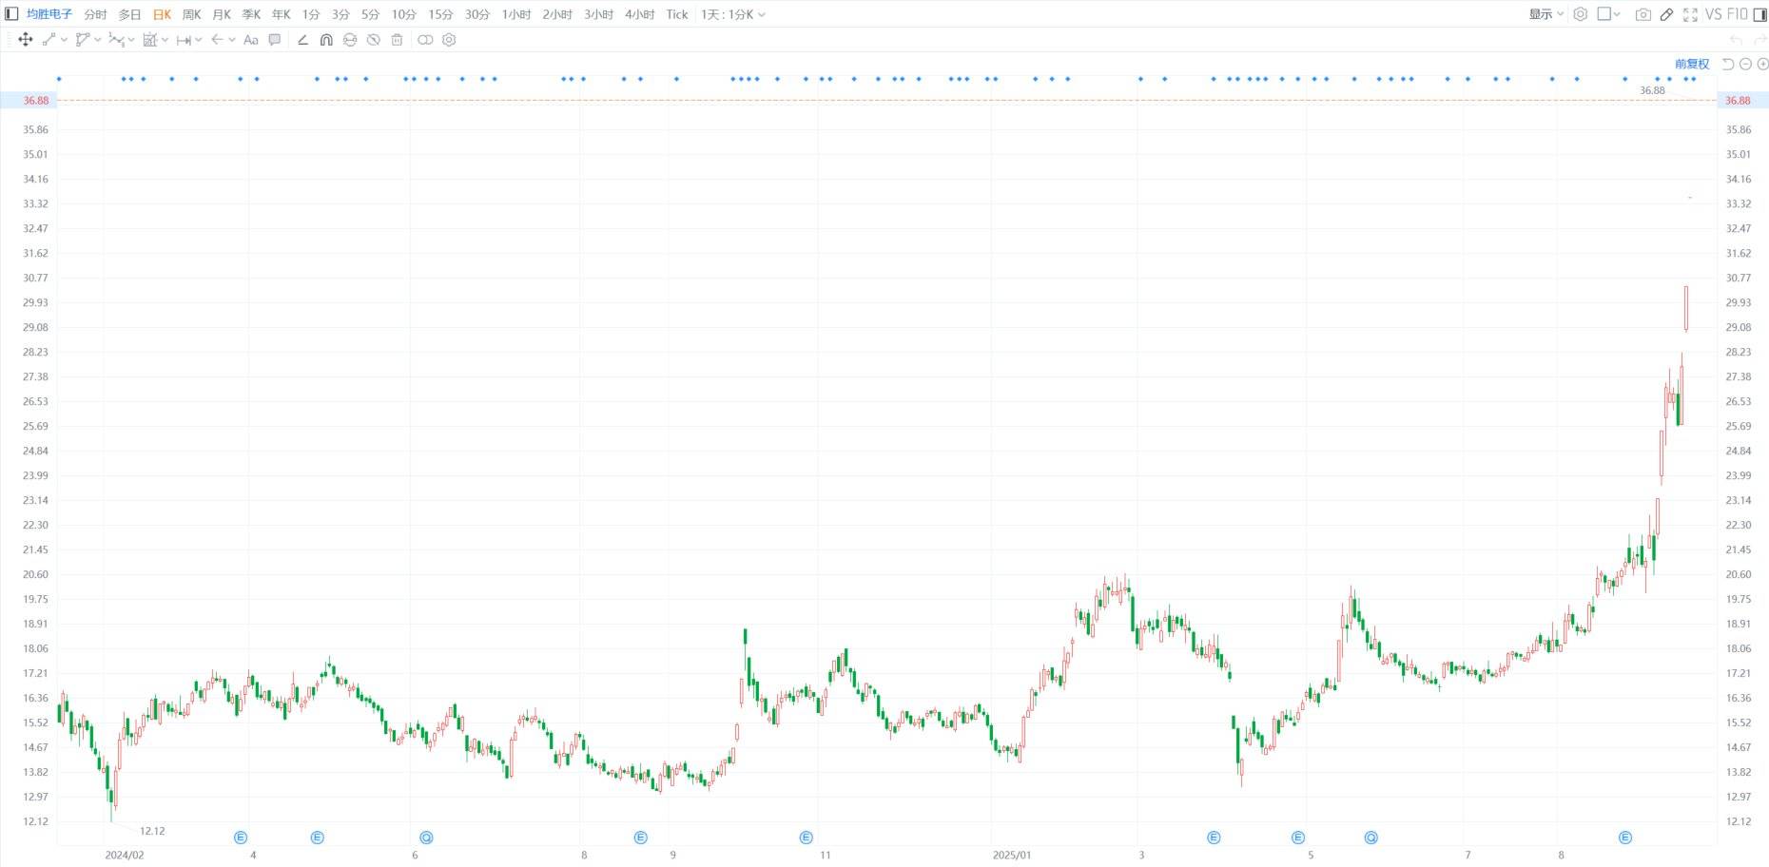The width and height of the screenshot is (1769, 867).
Task: Open the 显示 display dropdown
Action: 1545,14
